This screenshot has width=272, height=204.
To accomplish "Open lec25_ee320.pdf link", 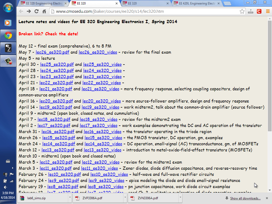I will 57,64.
